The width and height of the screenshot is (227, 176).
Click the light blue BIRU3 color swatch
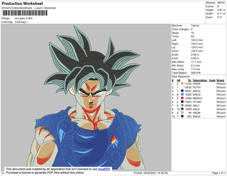pyautogui.click(x=182, y=94)
